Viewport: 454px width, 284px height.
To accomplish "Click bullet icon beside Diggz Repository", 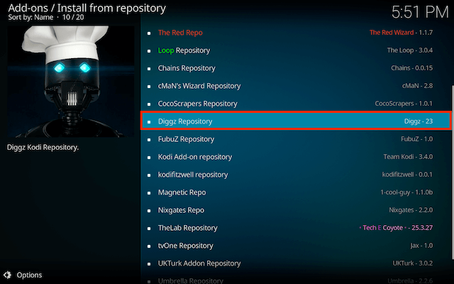I will coord(149,122).
